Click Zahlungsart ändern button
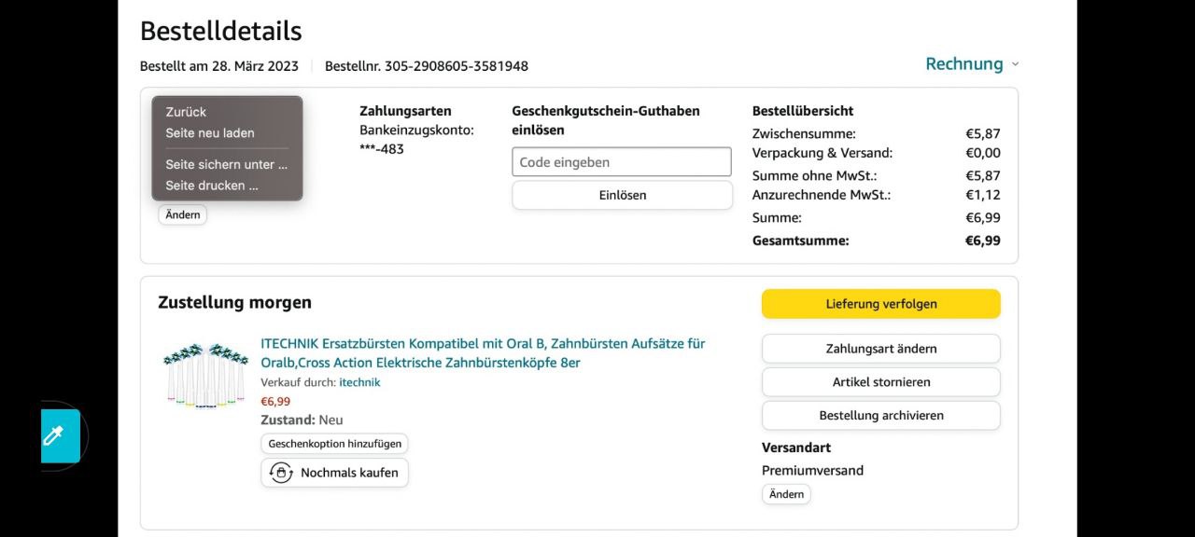Viewport: 1195px width, 537px height. [880, 349]
